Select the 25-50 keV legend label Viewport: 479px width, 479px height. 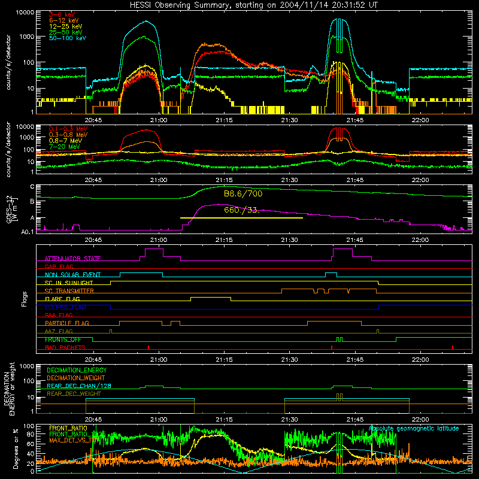click(x=66, y=32)
